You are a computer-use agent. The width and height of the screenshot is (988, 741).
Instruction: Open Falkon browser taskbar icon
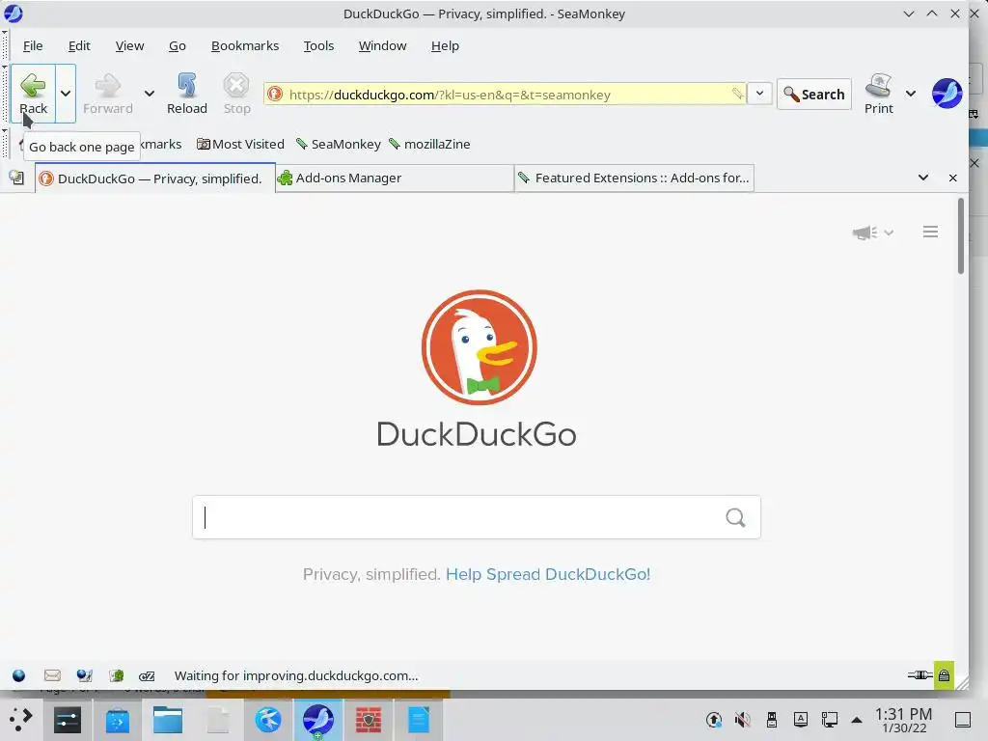pyautogui.click(x=268, y=720)
